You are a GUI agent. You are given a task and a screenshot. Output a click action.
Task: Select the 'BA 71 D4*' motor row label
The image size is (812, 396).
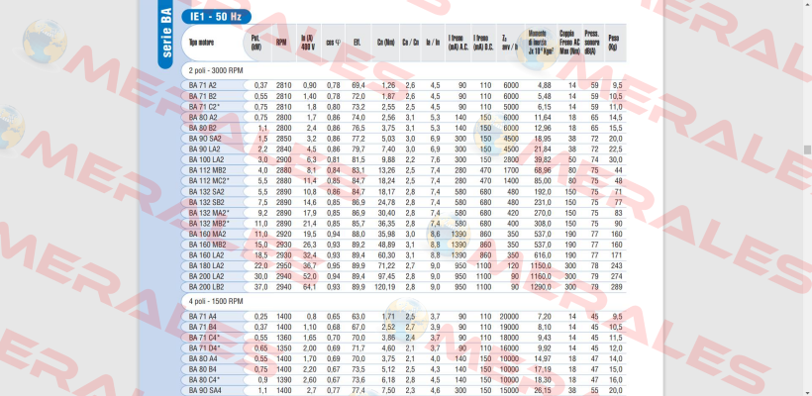[x=204, y=348]
